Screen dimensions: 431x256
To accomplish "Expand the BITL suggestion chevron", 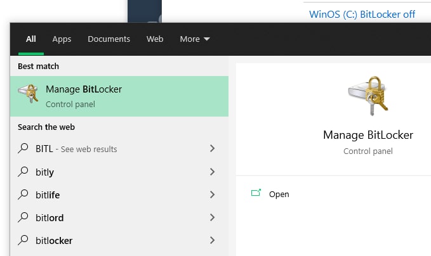I will [212, 148].
